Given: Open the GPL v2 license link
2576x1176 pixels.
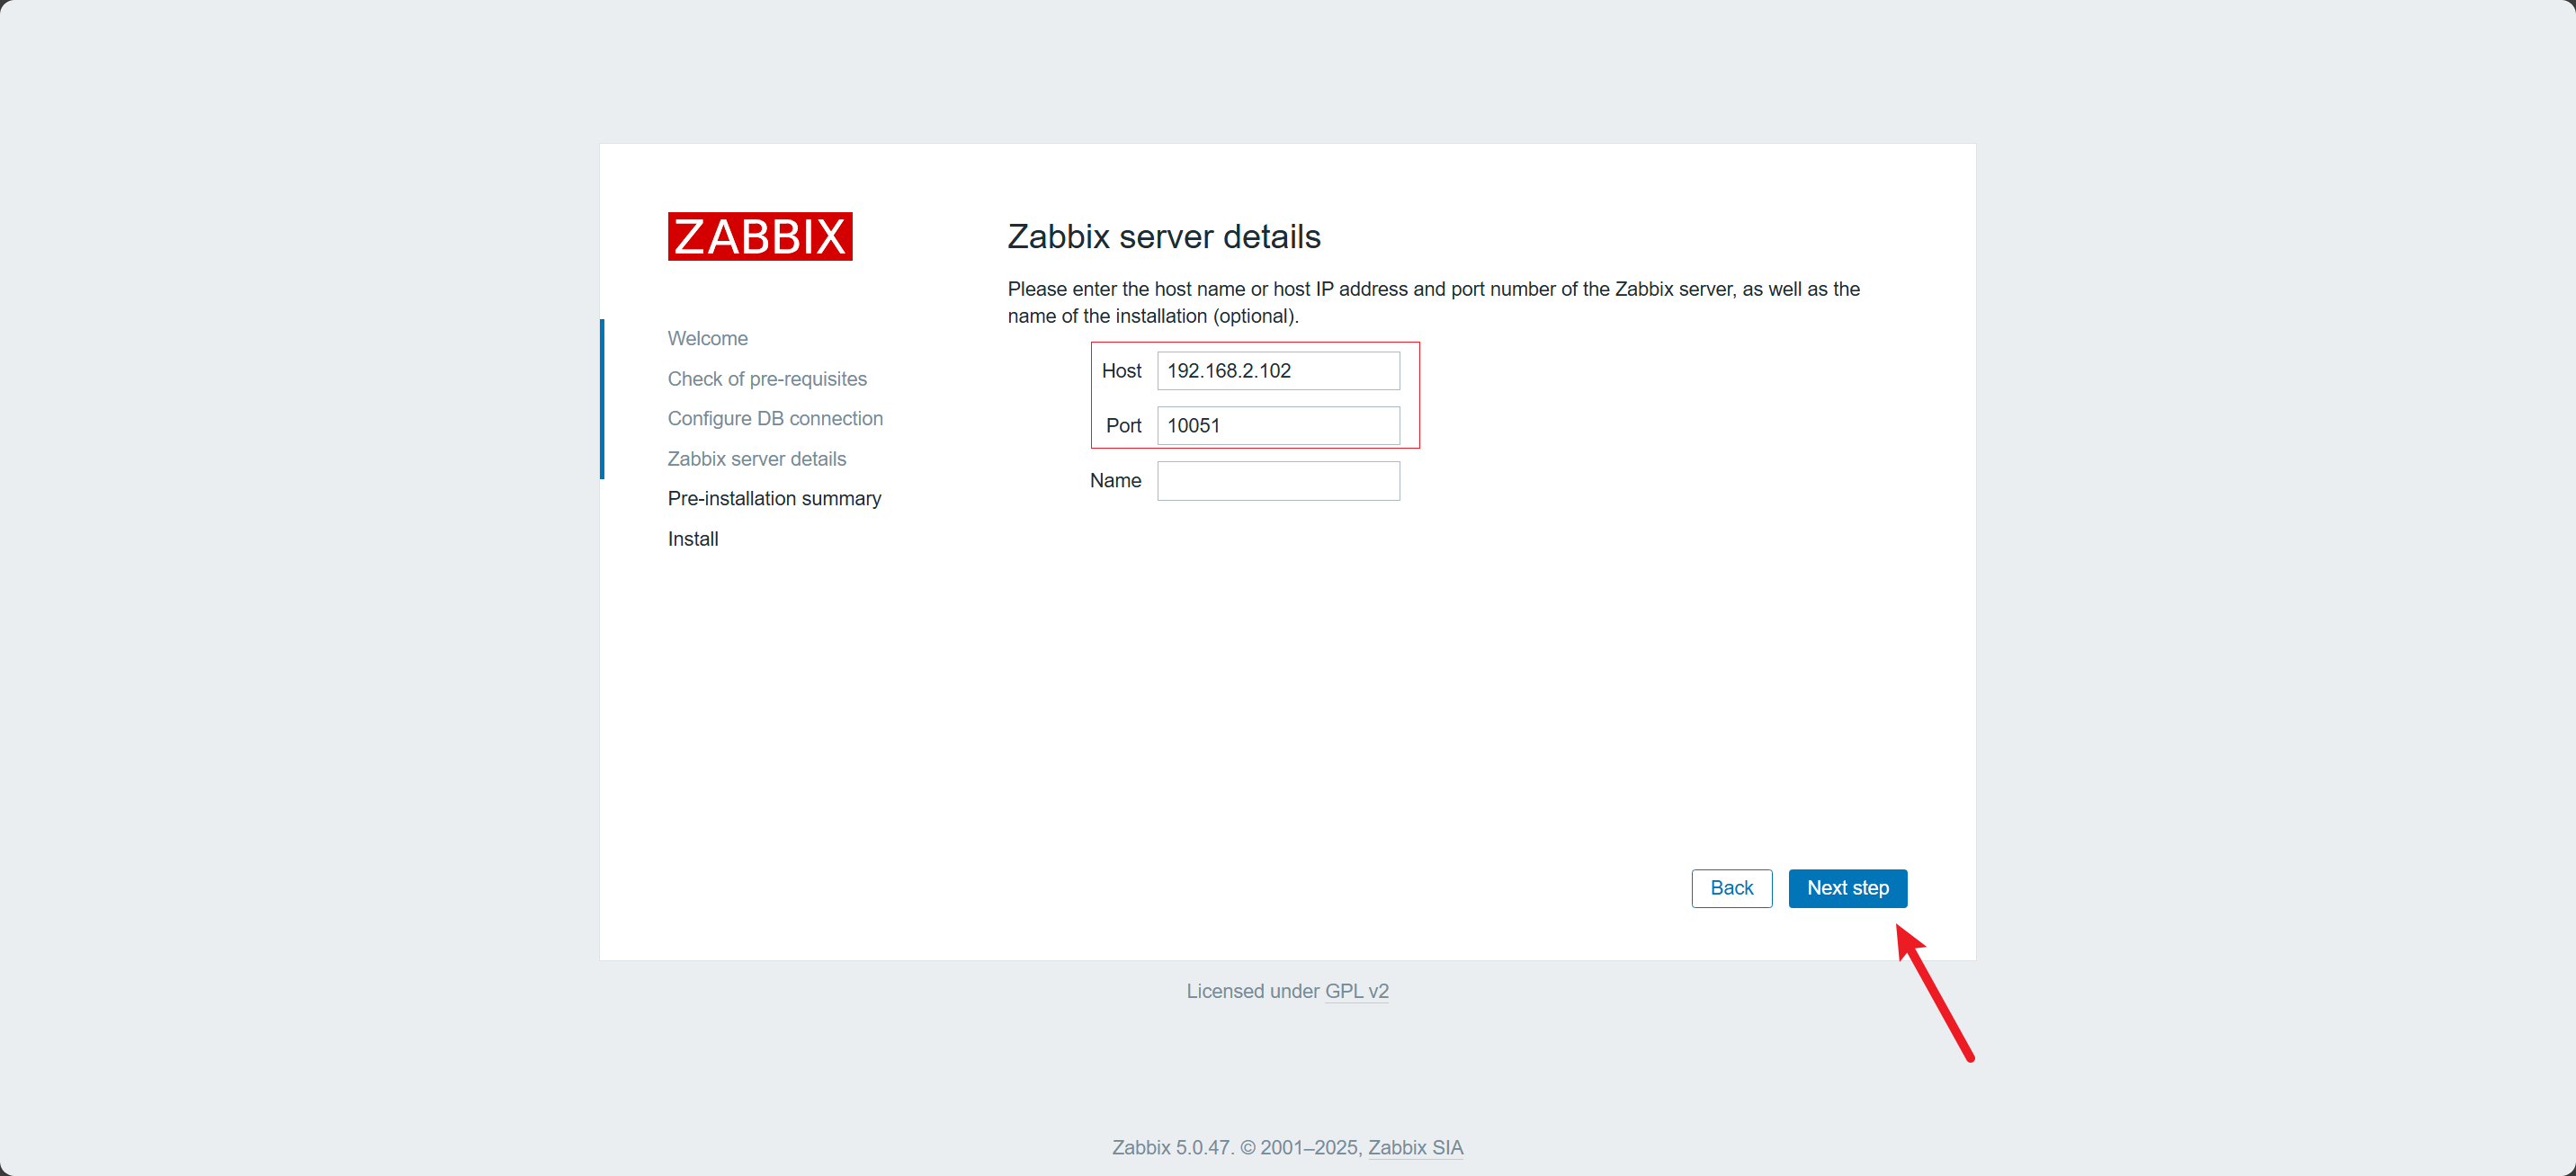Looking at the screenshot, I should (x=1356, y=991).
